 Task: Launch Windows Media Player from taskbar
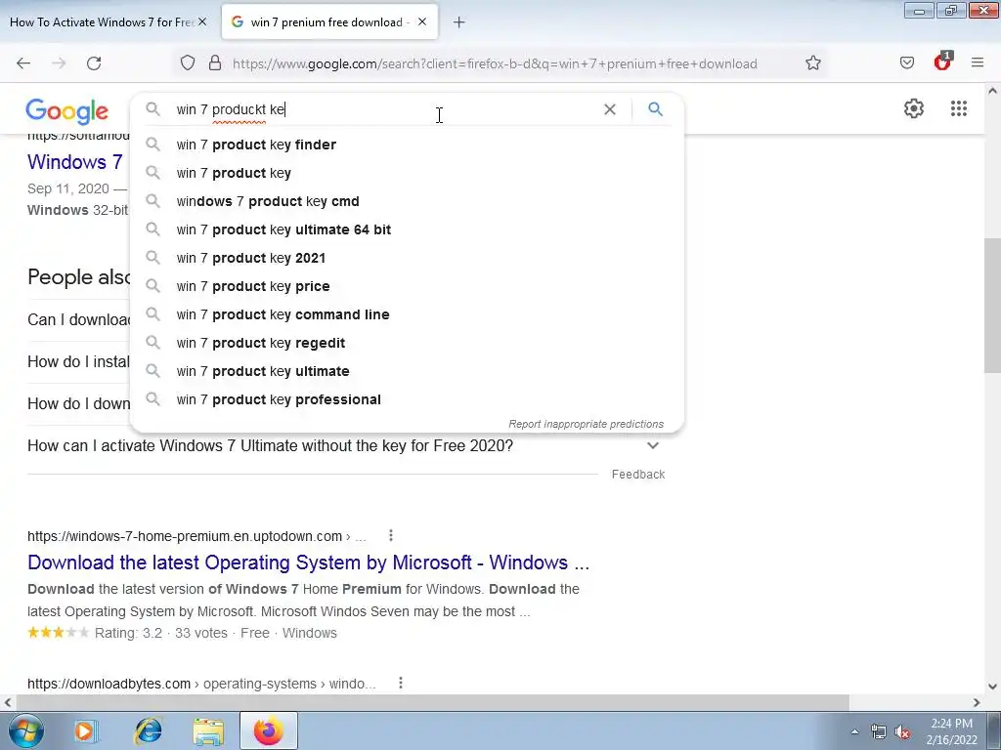pyautogui.click(x=85, y=730)
